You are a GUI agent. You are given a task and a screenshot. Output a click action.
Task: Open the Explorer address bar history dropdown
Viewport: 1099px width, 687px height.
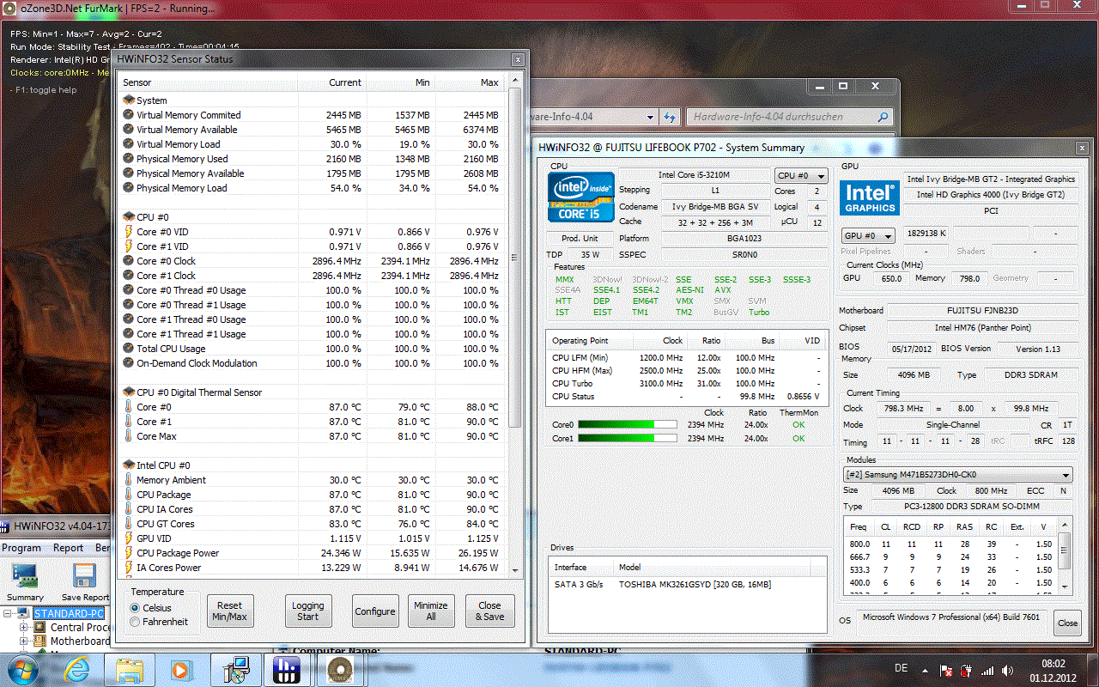650,117
